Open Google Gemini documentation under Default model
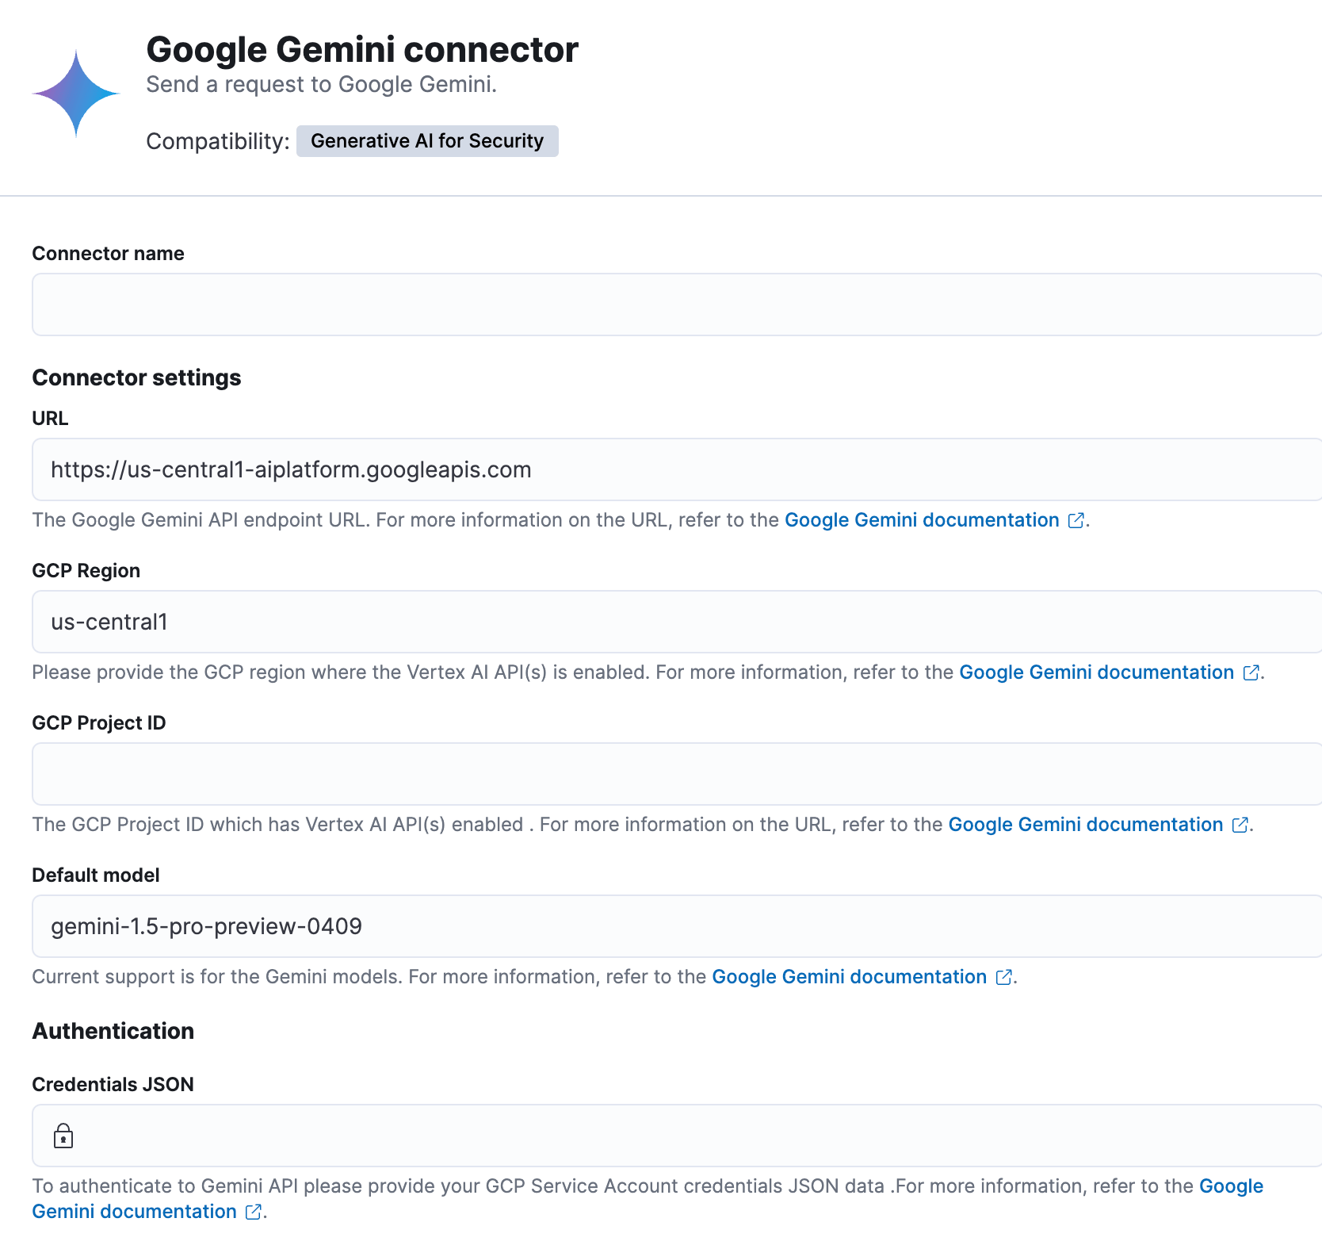Screen dimensions: 1322x1245 (848, 977)
